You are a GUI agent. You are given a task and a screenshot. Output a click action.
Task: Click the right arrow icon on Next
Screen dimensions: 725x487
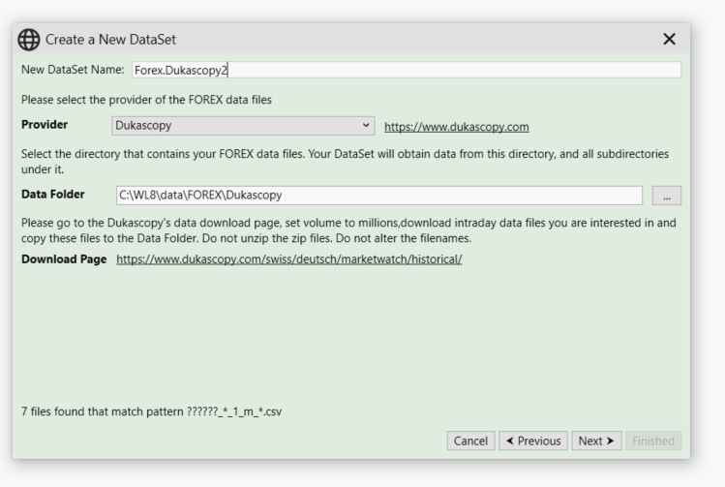[x=610, y=441]
